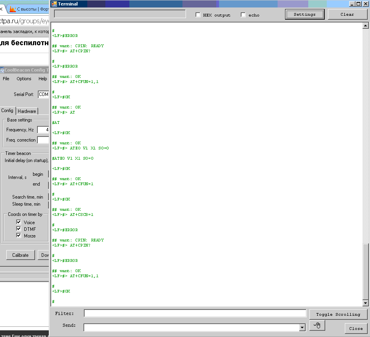Open the Serial Port COM dropdown
This screenshot has height=337, width=370.
(43, 94)
